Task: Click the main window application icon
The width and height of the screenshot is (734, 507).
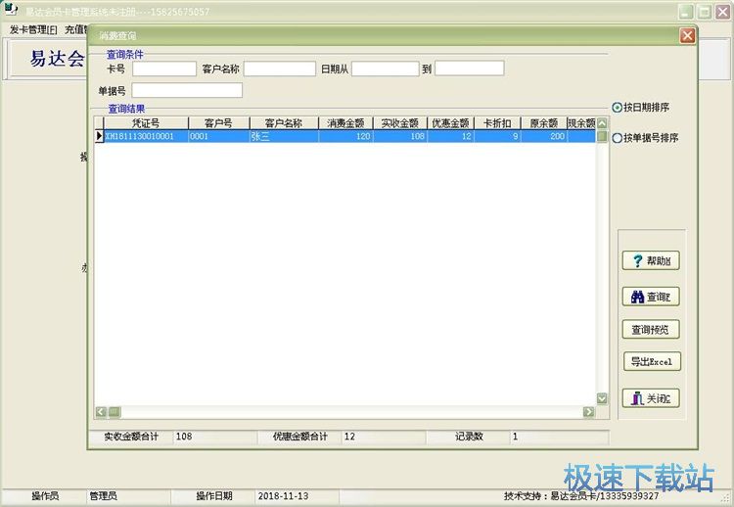Action: 11,10
